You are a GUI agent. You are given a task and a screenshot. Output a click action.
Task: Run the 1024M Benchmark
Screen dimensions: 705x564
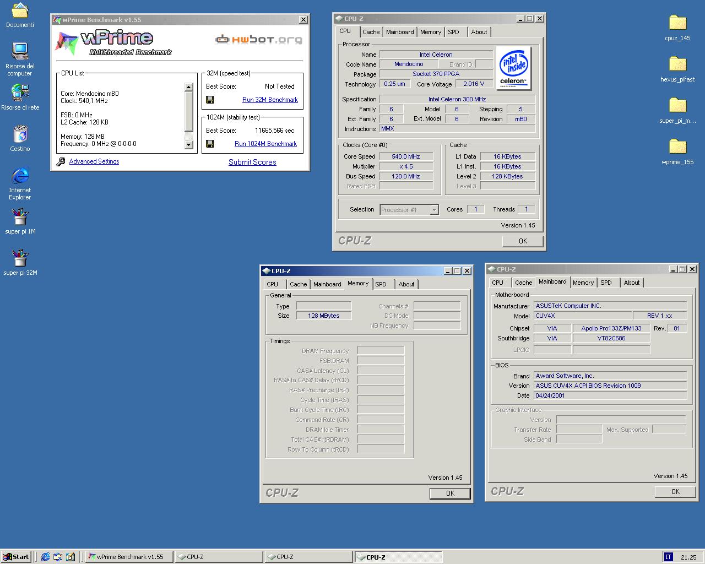[265, 144]
